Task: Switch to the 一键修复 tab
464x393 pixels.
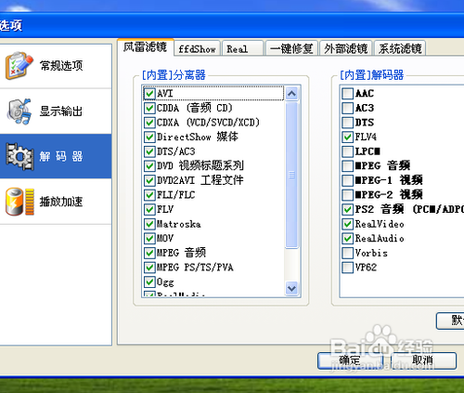Action: point(291,48)
